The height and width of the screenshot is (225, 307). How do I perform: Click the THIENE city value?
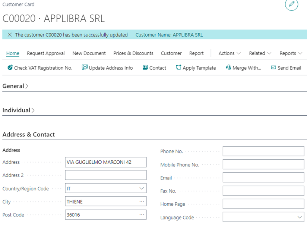click(x=75, y=201)
